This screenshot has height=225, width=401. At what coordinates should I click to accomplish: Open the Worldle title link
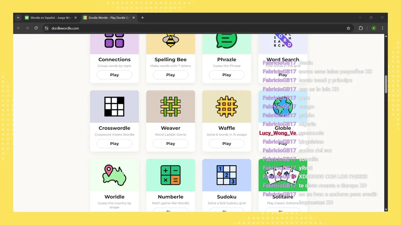[x=114, y=197]
